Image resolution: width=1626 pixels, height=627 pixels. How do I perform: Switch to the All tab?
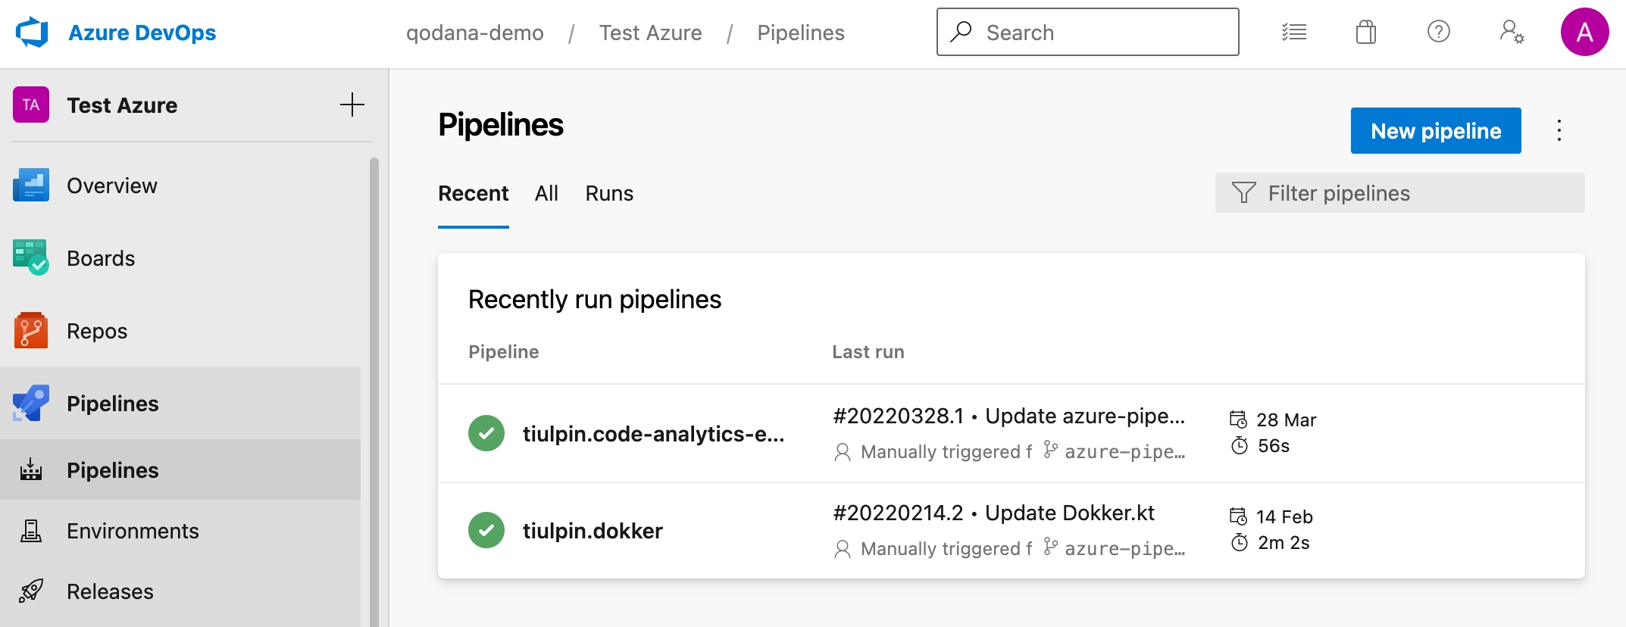[x=546, y=194]
